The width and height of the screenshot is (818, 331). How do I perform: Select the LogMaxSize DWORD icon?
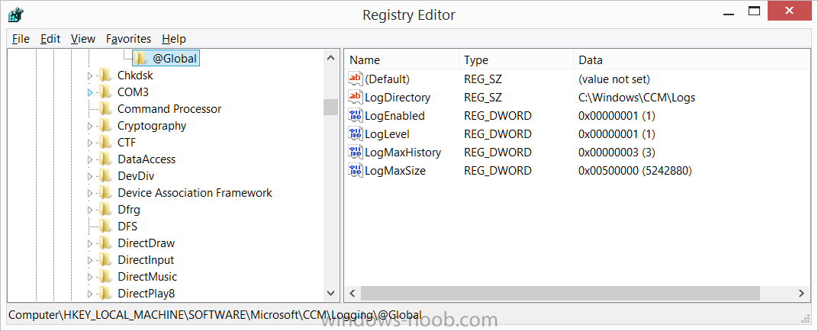point(356,170)
